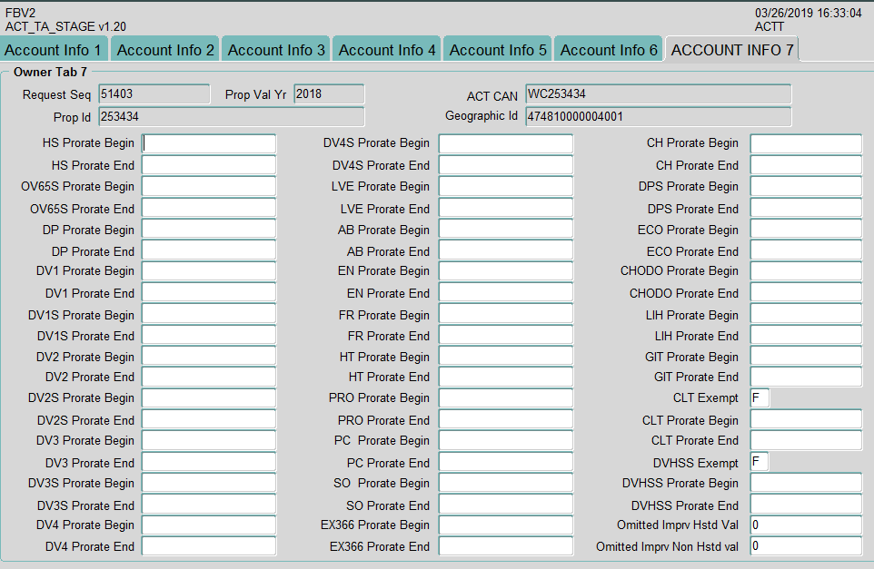Switch to the Account Info 6 tab
Viewport: 874px width, 569px height.
(x=609, y=50)
